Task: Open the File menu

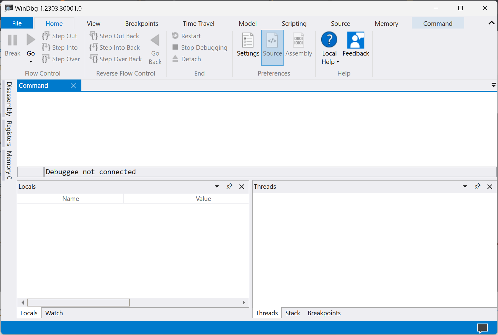Action: 17,23
